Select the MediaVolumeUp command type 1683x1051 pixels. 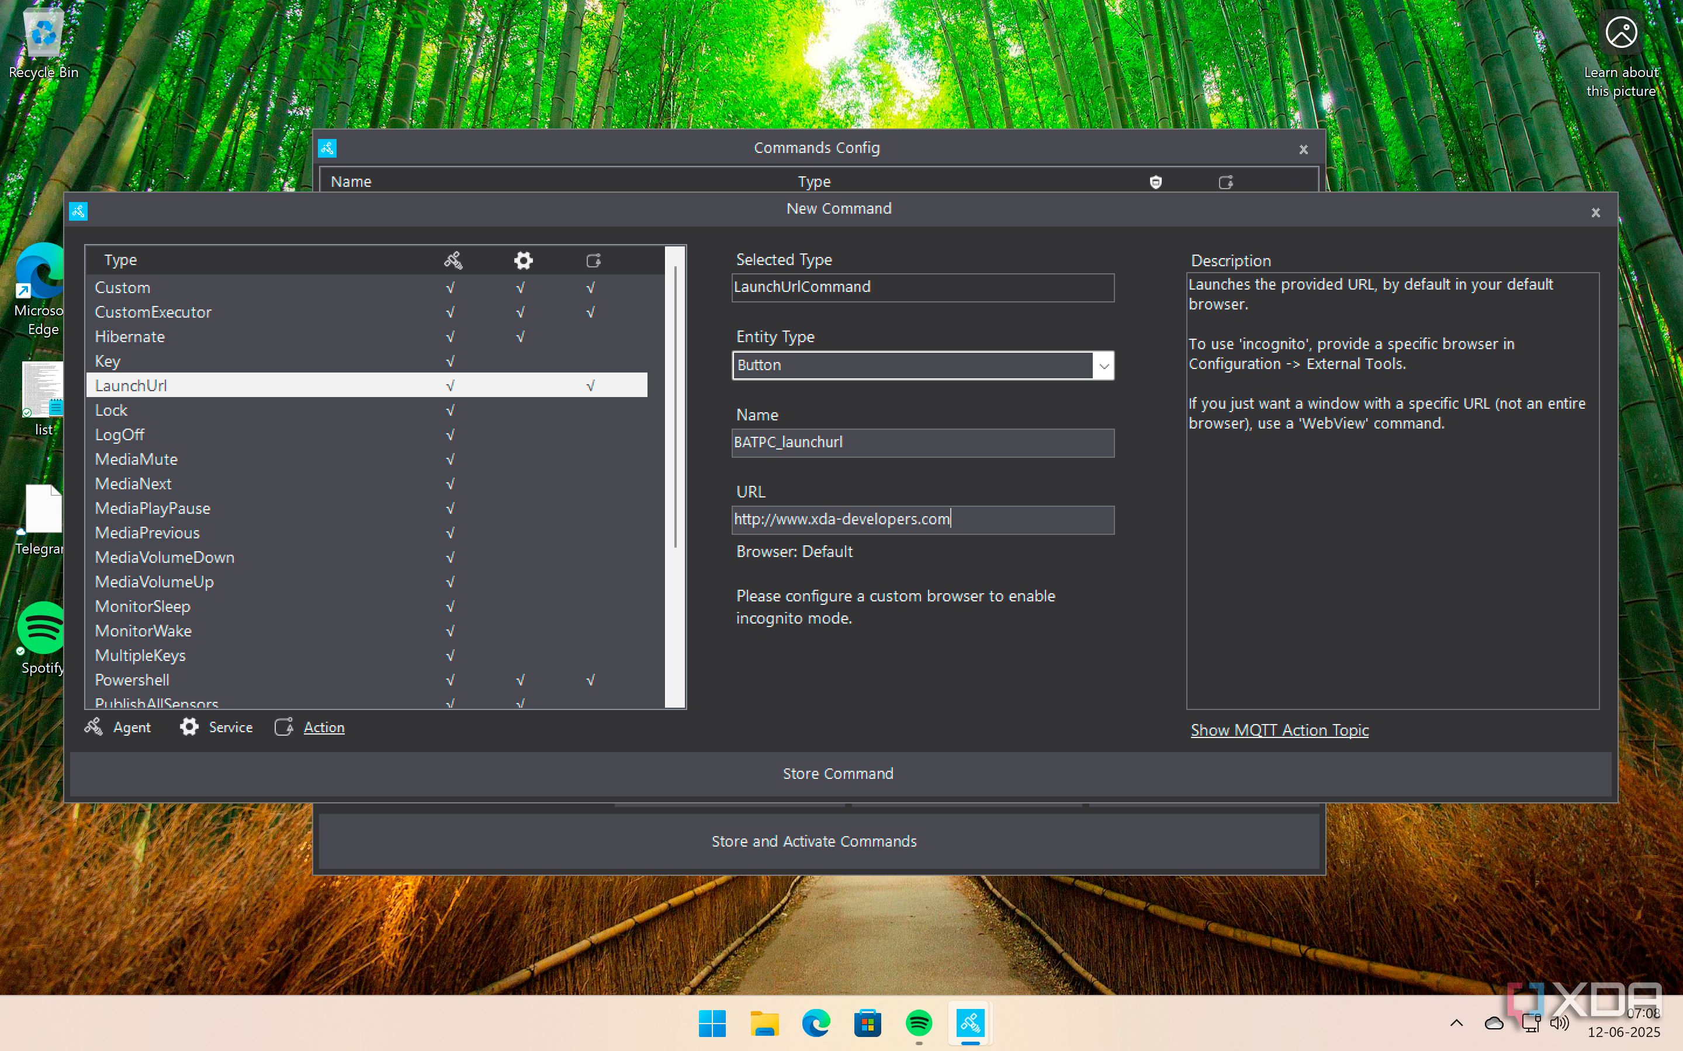(x=366, y=582)
